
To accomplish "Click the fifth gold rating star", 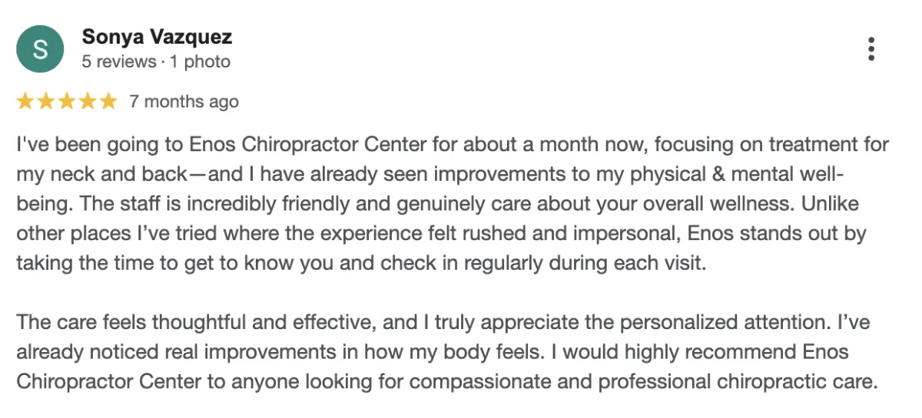I will coord(108,101).
